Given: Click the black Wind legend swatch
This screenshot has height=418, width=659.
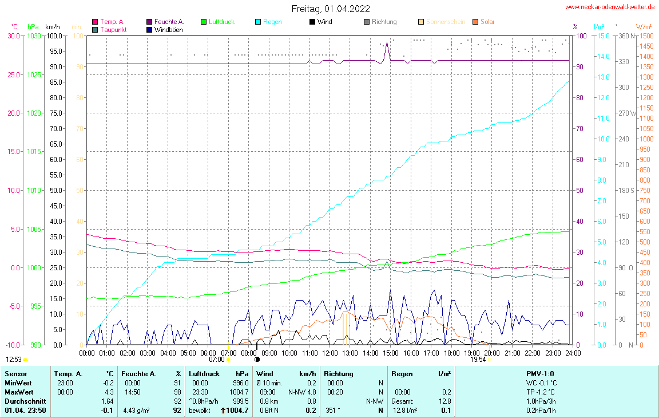Looking at the screenshot, I should click(x=312, y=22).
